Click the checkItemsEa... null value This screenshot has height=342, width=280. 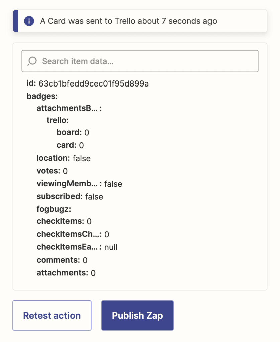[x=111, y=247]
